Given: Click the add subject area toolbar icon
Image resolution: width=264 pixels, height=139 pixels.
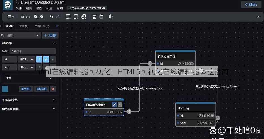Looking at the screenshot, I should coord(76,17).
